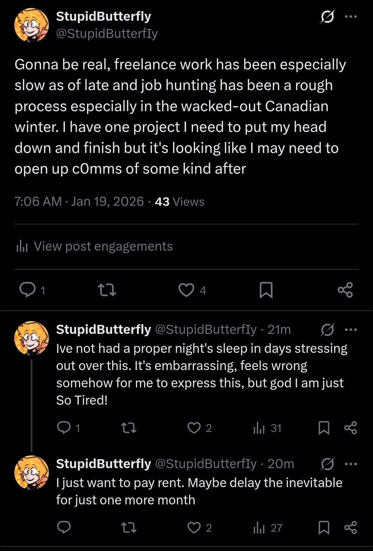Like the "So Tired!" reply

(x=194, y=428)
